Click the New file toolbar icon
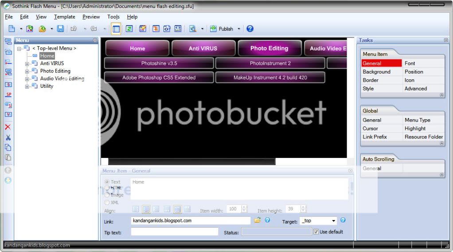 (12, 29)
